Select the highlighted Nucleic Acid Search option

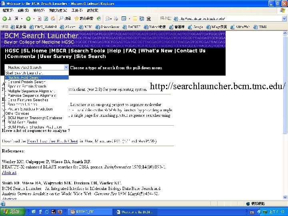[x=37, y=78]
